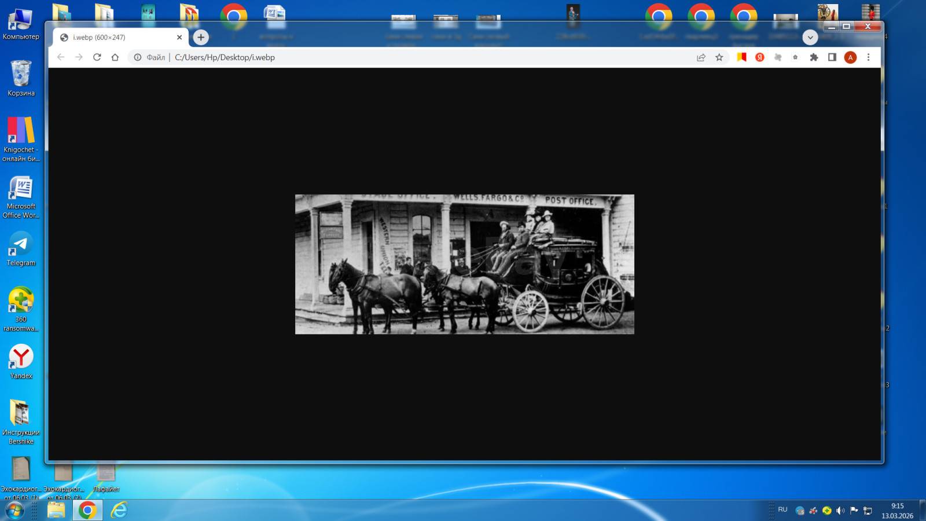Mute sound via the tray volume icon
The image size is (926, 521).
coord(840,510)
